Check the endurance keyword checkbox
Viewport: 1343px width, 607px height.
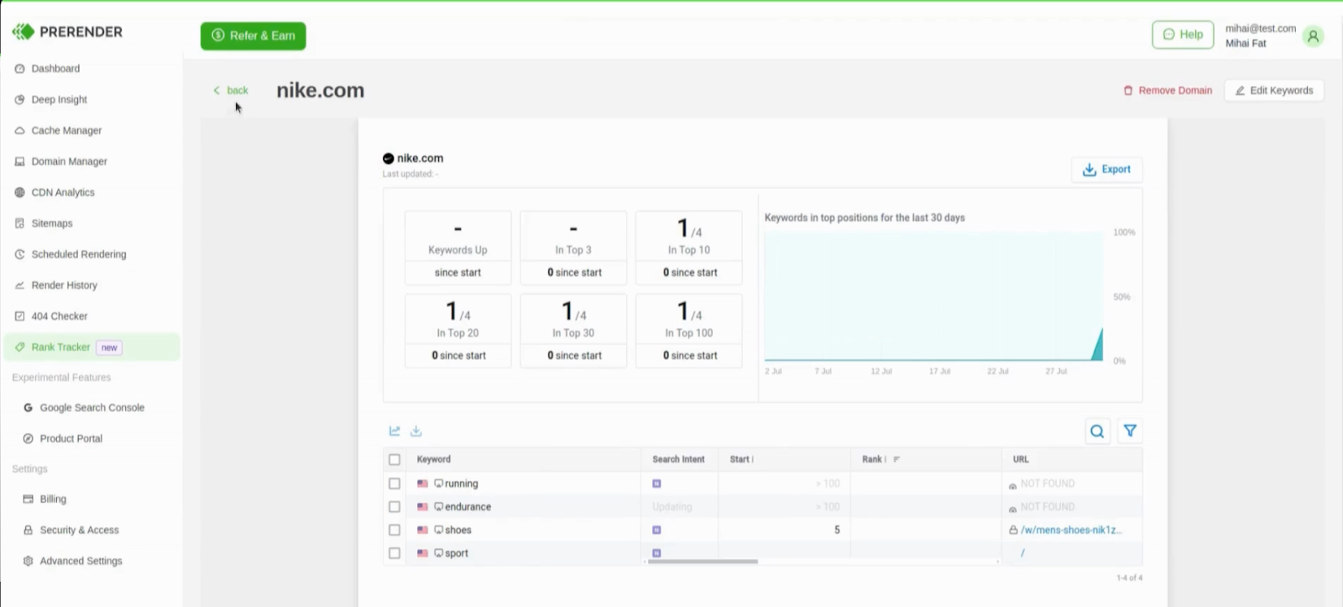395,507
